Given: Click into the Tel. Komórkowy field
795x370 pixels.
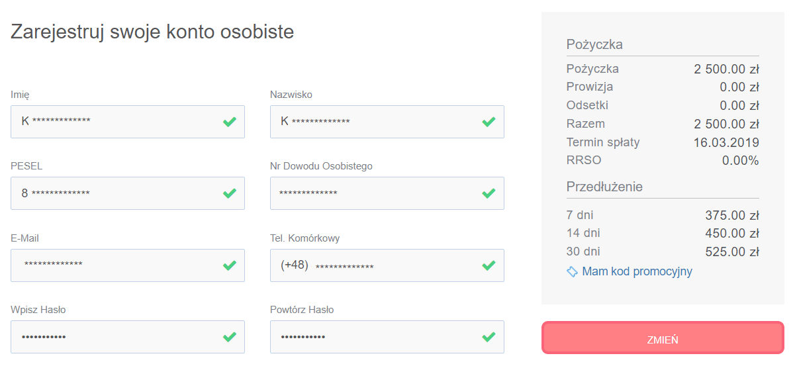Looking at the screenshot, I should point(387,265).
